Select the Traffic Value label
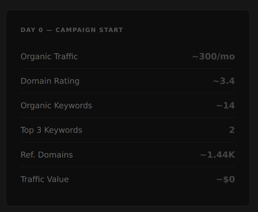 45,179
